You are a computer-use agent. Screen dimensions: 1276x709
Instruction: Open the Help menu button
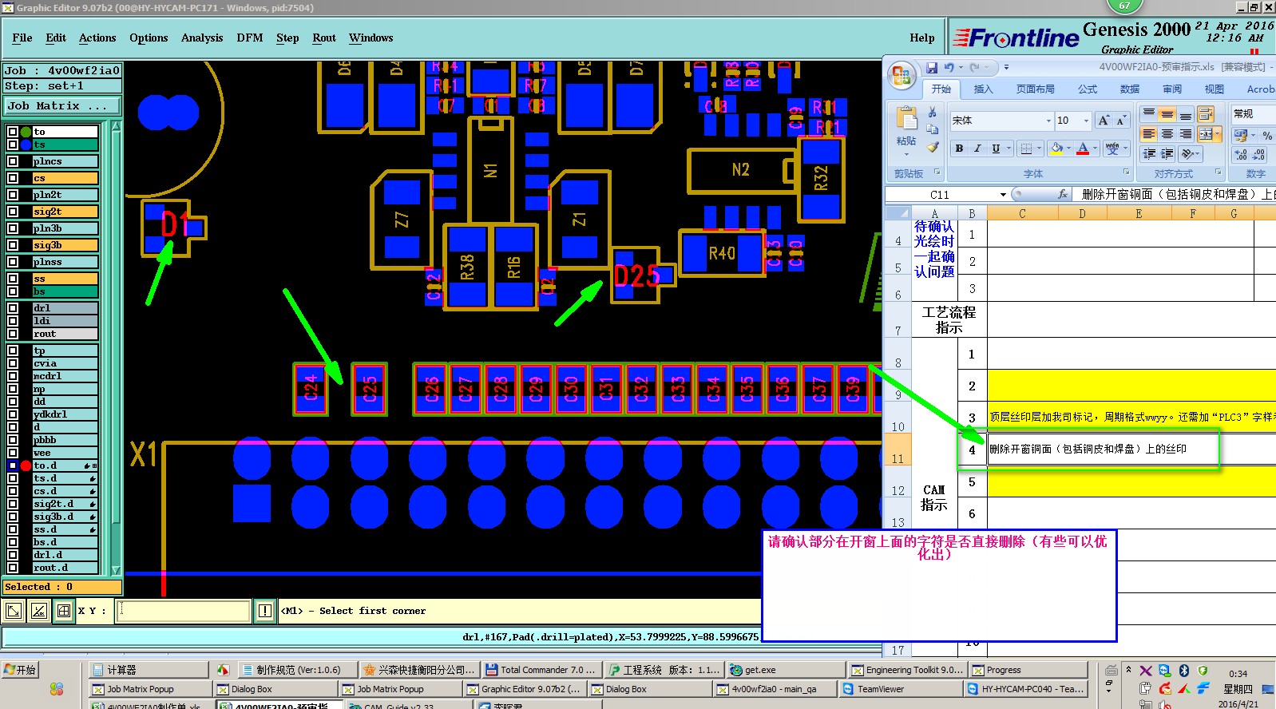click(x=922, y=38)
